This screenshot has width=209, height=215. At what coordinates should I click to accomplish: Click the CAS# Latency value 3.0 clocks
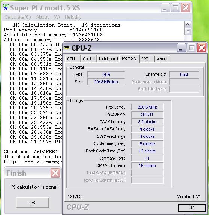(147, 122)
